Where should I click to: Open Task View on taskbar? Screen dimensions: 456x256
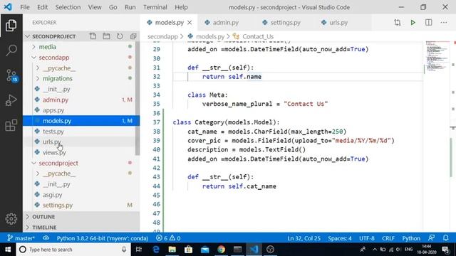tap(139, 250)
